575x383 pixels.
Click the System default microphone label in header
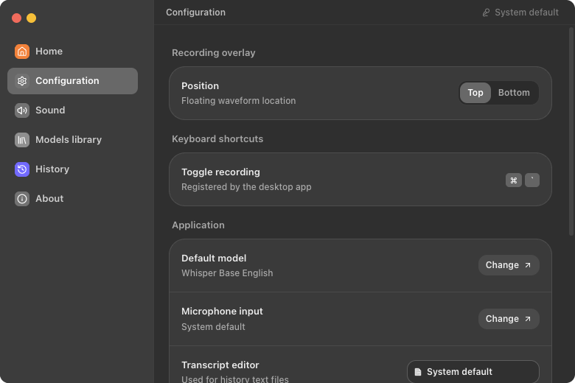click(526, 13)
